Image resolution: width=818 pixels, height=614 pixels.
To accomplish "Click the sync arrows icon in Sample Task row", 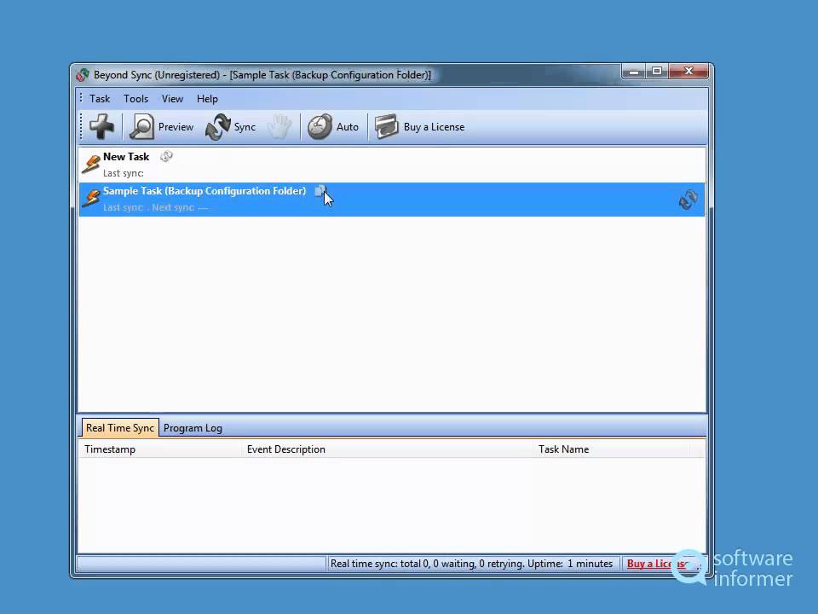I will point(688,200).
